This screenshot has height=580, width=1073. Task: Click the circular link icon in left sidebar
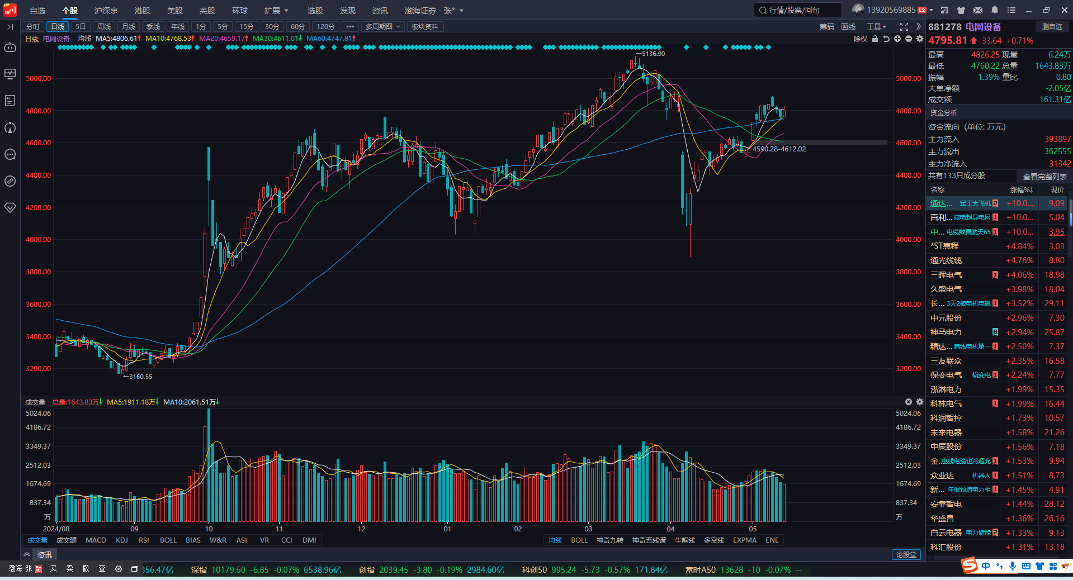[x=10, y=181]
